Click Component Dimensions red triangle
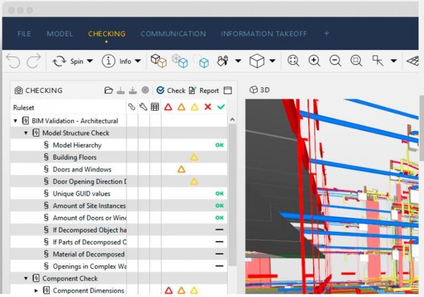 point(169,291)
